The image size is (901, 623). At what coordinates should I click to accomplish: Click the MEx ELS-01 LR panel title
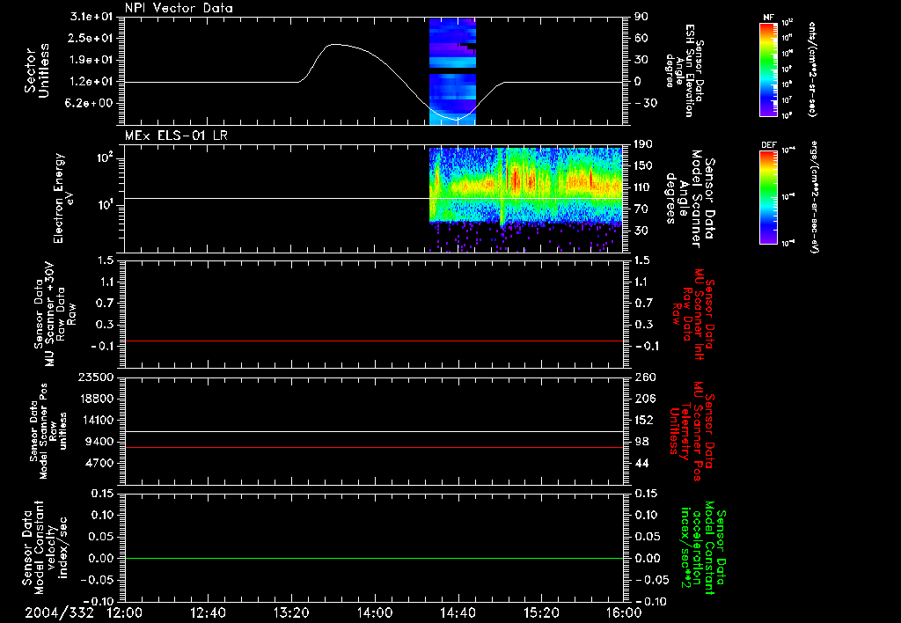point(176,136)
